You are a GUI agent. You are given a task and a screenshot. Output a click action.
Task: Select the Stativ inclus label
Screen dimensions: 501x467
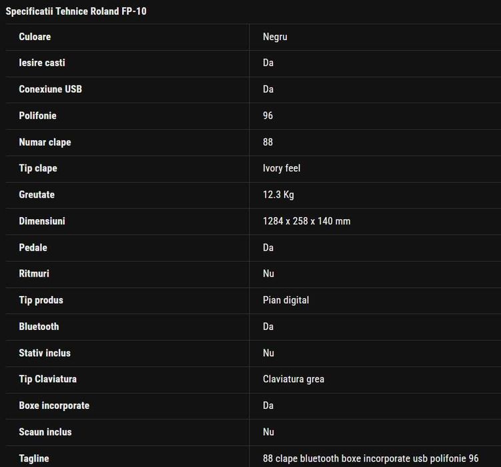pos(45,353)
